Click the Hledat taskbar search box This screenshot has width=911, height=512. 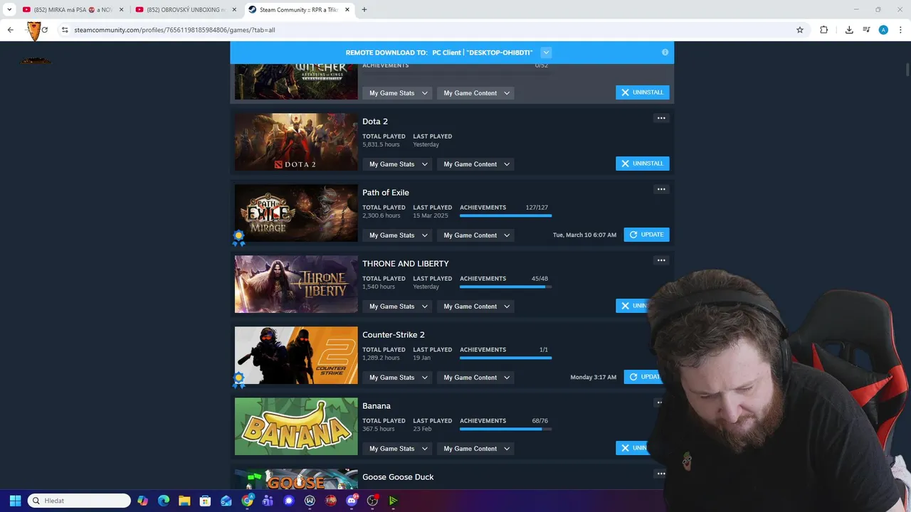79,501
